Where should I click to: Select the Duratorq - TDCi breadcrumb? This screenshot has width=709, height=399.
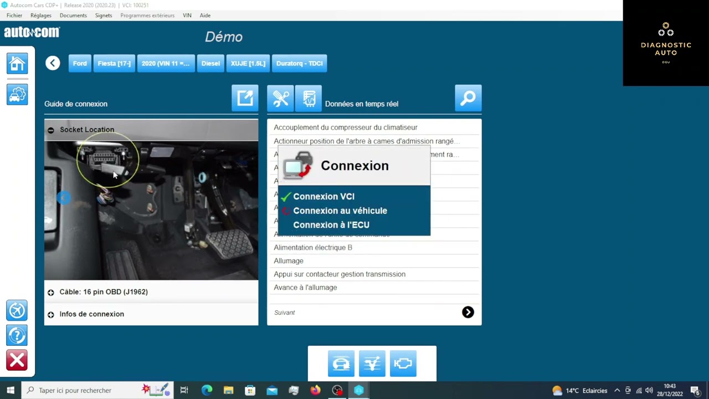coord(300,63)
